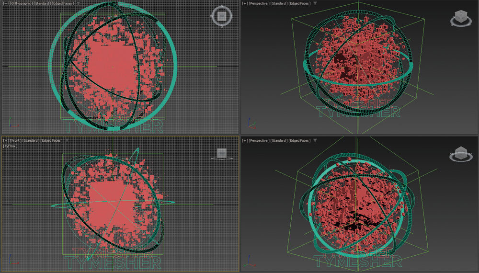Image resolution: width=479 pixels, height=273 pixels.
Task: Open the Edged Faces menu in the Front viewport
Action: pos(52,140)
